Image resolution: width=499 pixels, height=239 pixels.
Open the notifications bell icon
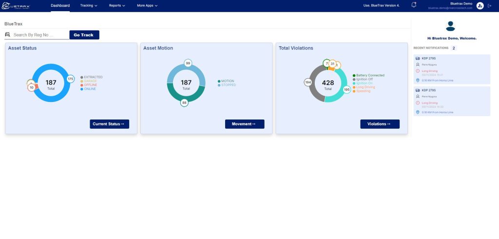point(414,5)
